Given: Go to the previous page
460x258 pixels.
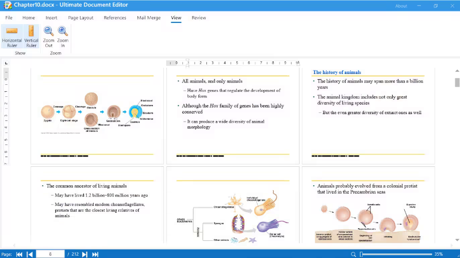Looking at the screenshot, I should [x=29, y=254].
